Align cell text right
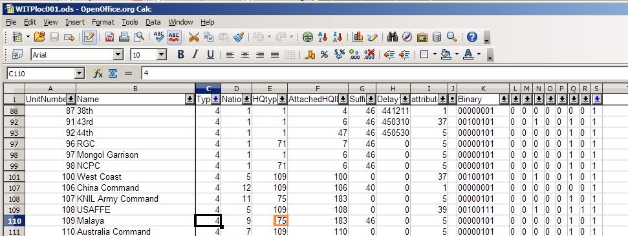Viewport: 628px width, 236px height. (259, 54)
